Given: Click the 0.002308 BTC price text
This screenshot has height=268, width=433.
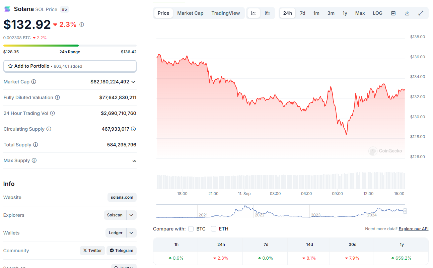Looking at the screenshot, I should pos(17,38).
